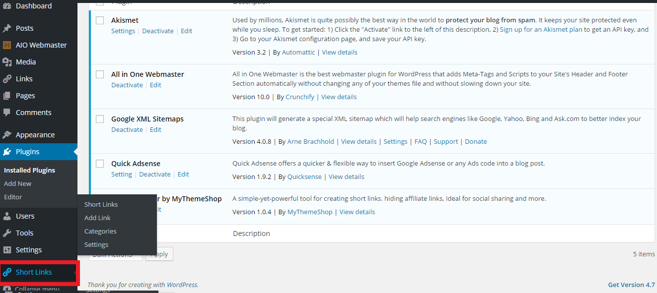Click the AIO Webmaster sidebar icon
This screenshot has width=657, height=293.
(7, 45)
